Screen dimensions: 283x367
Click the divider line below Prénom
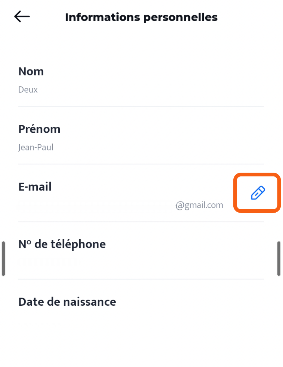pos(141,164)
